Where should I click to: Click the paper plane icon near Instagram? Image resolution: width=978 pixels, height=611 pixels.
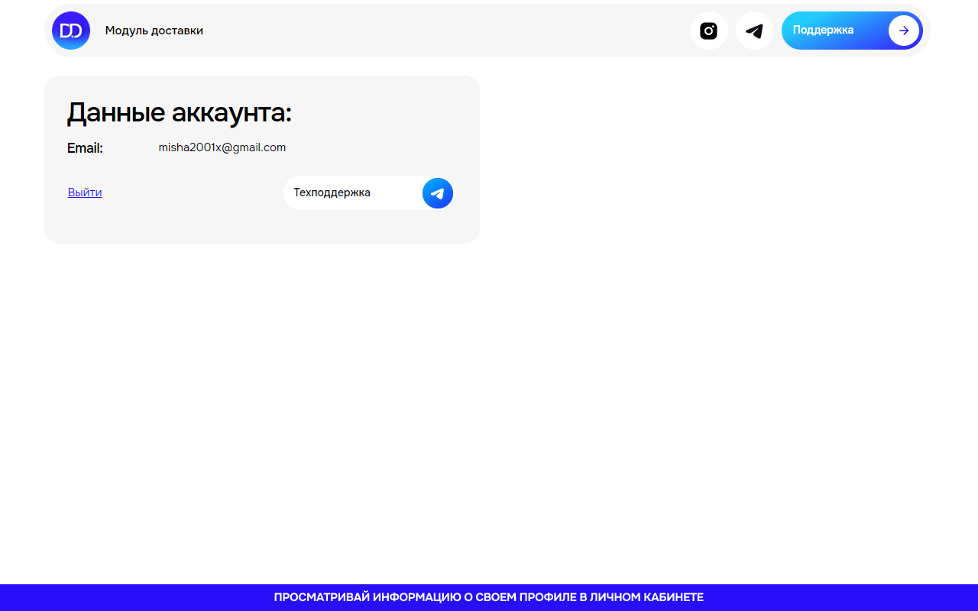point(754,31)
